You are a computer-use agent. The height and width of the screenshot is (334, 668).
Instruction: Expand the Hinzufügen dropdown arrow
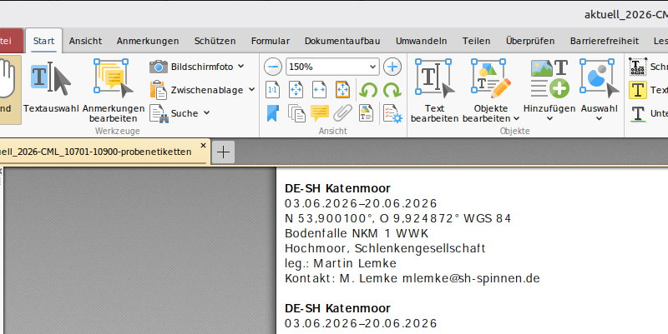[549, 118]
